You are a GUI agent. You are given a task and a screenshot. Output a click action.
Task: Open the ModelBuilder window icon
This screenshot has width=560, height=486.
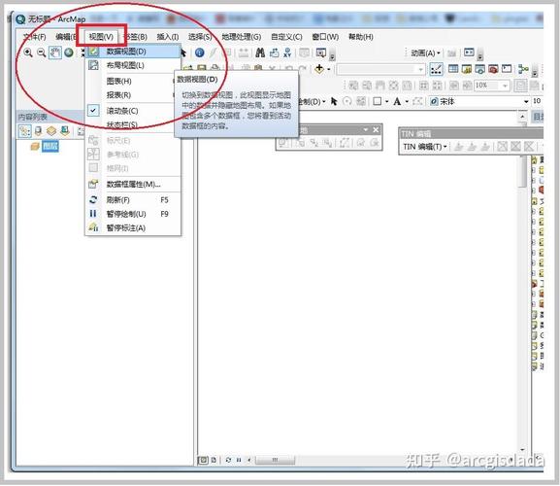523,69
